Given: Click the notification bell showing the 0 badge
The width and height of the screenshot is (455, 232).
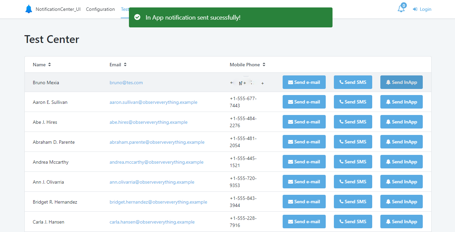Looking at the screenshot, I should coord(401,9).
